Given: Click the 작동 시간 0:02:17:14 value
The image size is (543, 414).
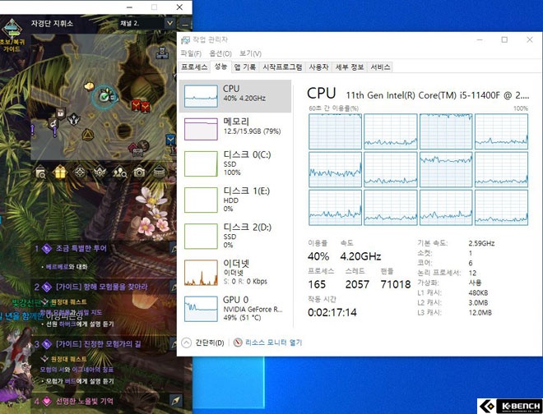Looking at the screenshot, I should pos(332,313).
